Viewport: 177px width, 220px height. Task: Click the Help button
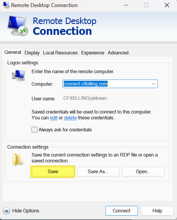click(157, 211)
